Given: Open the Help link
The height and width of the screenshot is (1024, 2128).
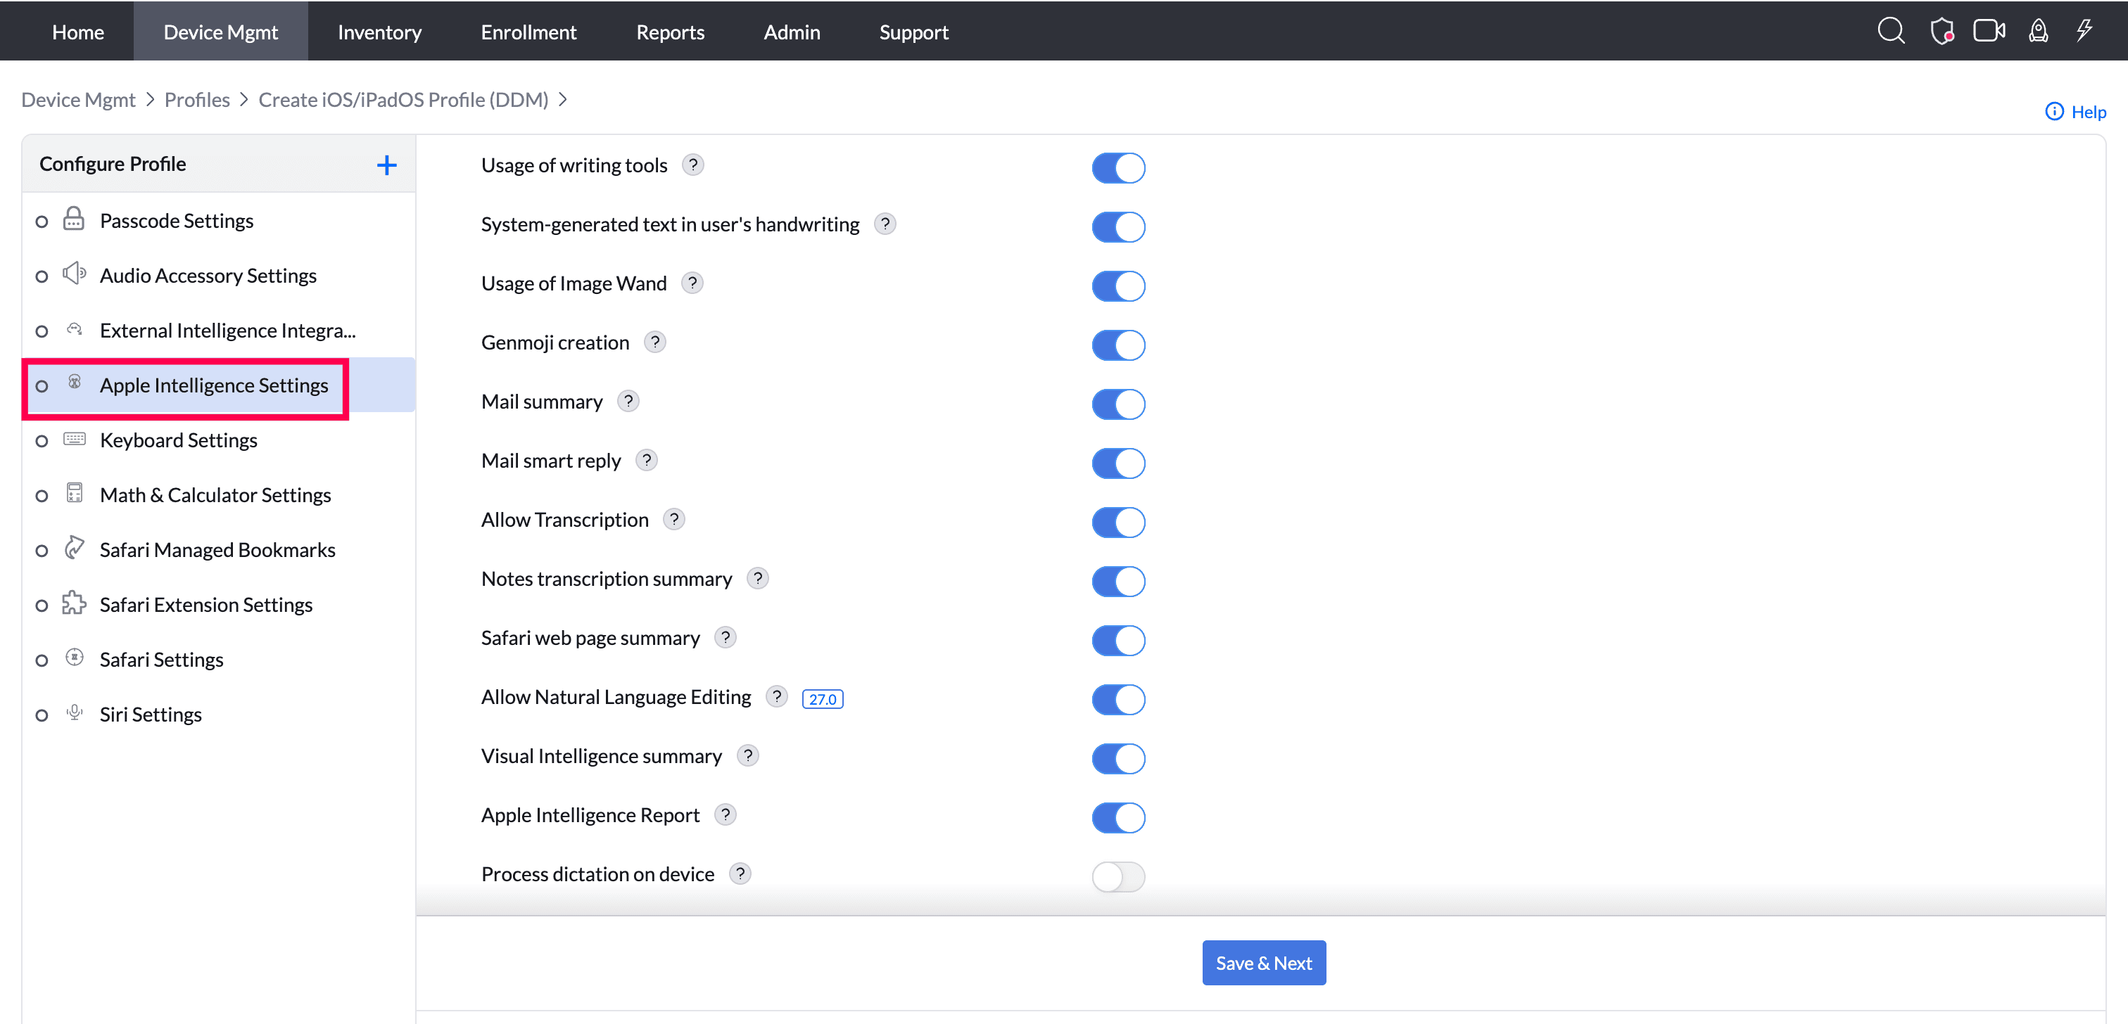Looking at the screenshot, I should (2075, 112).
